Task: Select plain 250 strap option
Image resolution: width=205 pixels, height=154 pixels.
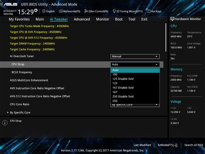Action: (x=135, y=101)
